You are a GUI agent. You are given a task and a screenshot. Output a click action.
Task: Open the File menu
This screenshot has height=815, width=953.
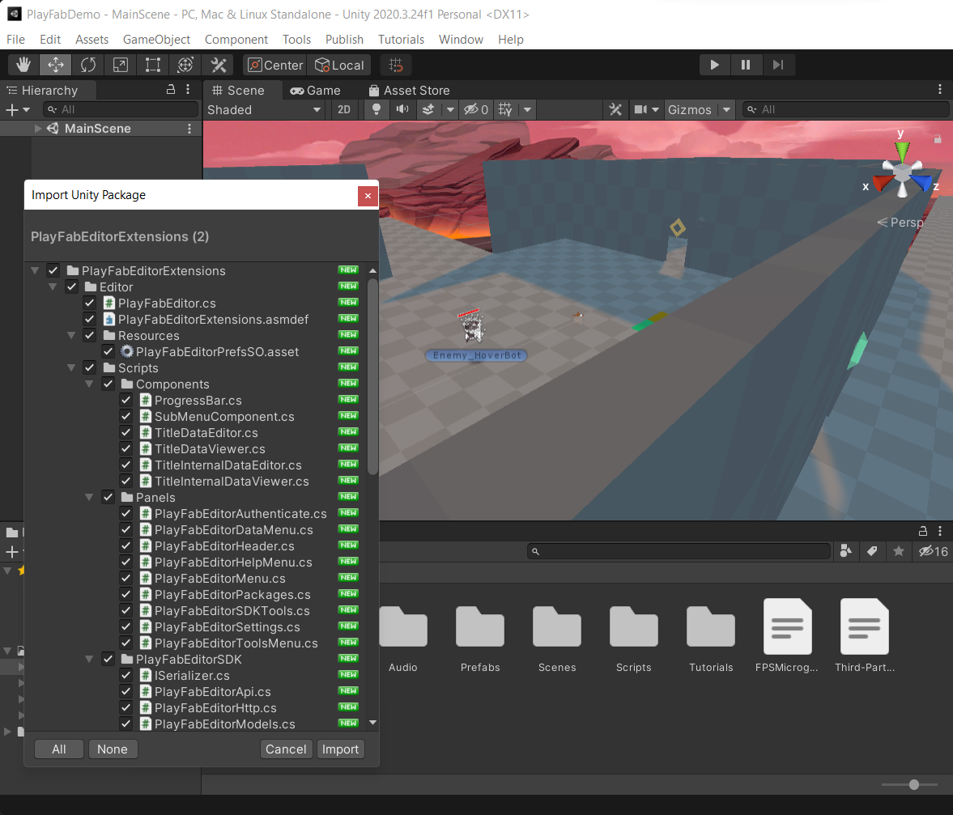(x=16, y=40)
